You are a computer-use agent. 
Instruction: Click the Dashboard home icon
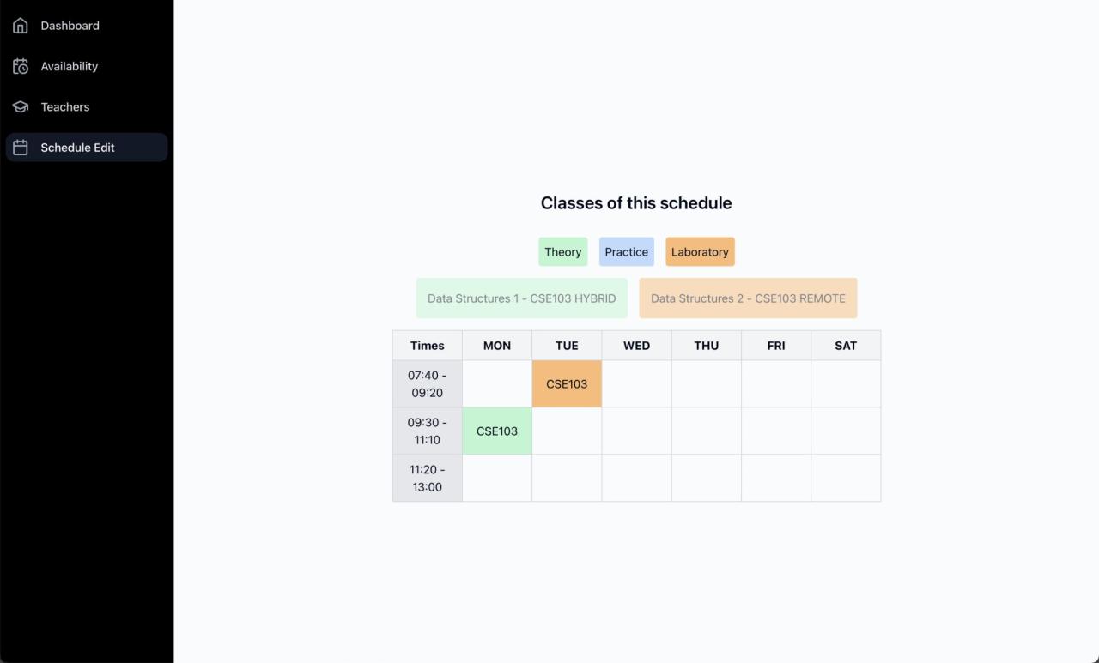tap(21, 26)
